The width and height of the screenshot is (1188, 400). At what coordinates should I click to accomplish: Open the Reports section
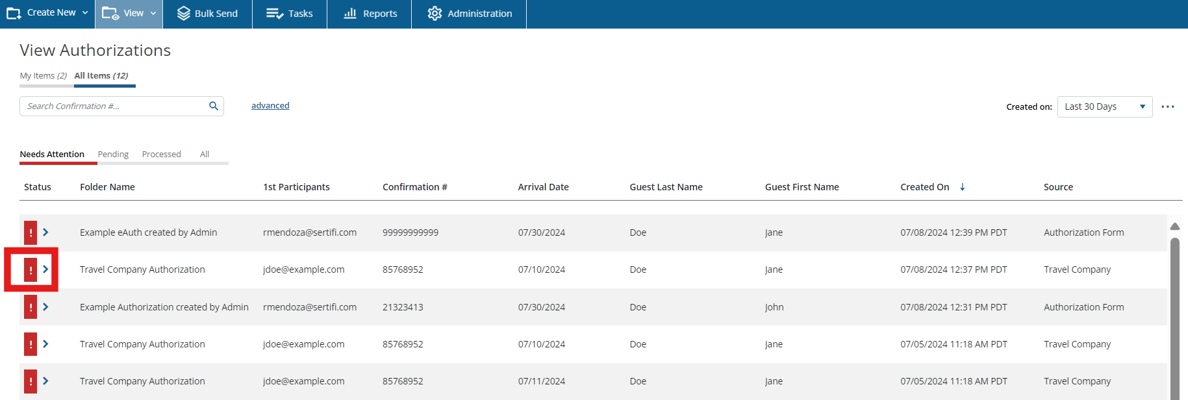370,13
